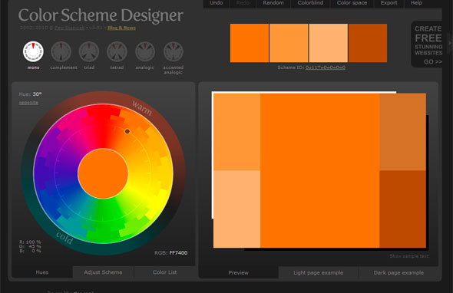Pick the analogic scheme icon
Screen dimensions: 453x293
145,51
